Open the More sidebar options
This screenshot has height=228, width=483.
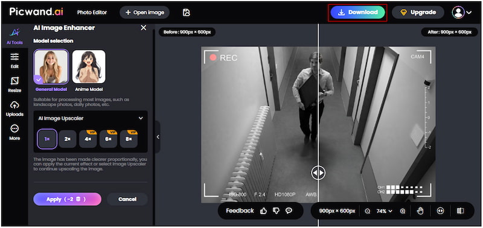14,133
